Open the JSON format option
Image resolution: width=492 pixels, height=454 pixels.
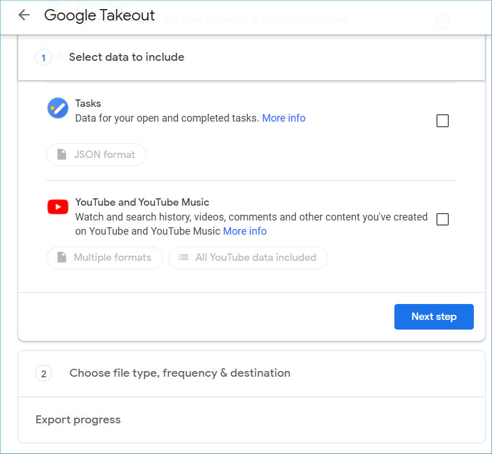tap(96, 155)
